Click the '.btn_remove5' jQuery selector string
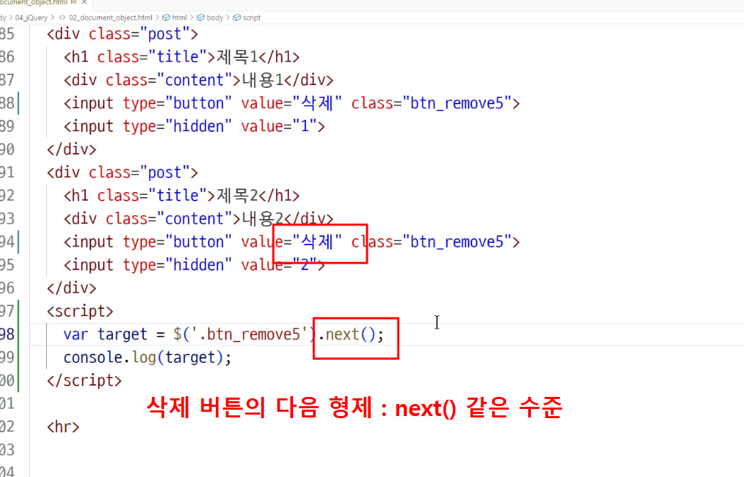 pos(249,335)
